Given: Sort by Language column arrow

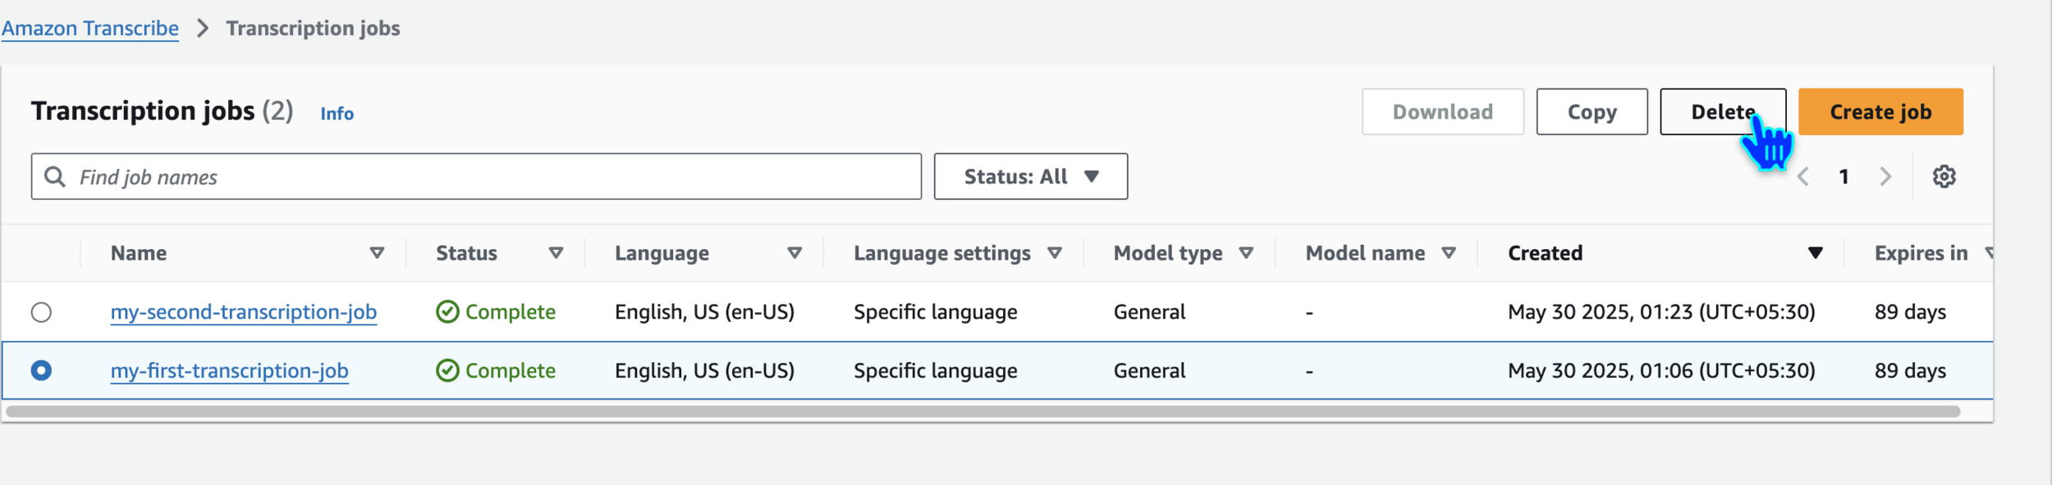Looking at the screenshot, I should [794, 253].
